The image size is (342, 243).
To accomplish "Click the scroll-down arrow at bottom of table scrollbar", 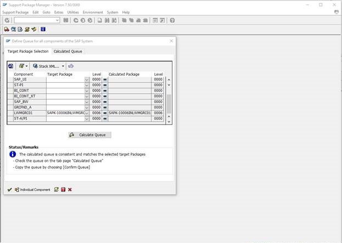I will [169, 122].
